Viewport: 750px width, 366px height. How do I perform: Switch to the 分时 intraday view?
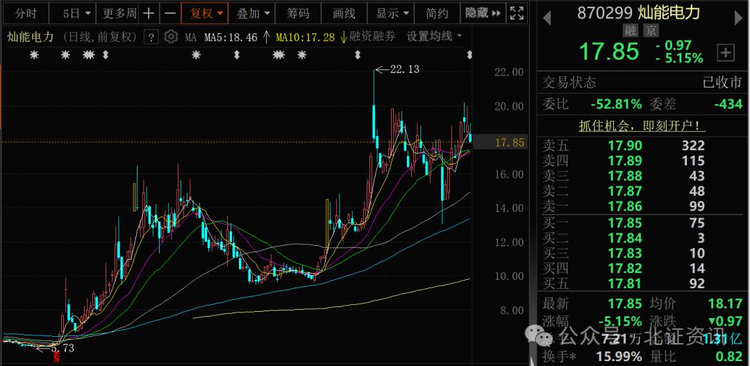(26, 13)
